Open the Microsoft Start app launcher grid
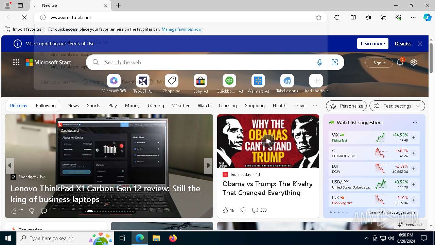Viewport: 435px width, 245px height. (16, 62)
